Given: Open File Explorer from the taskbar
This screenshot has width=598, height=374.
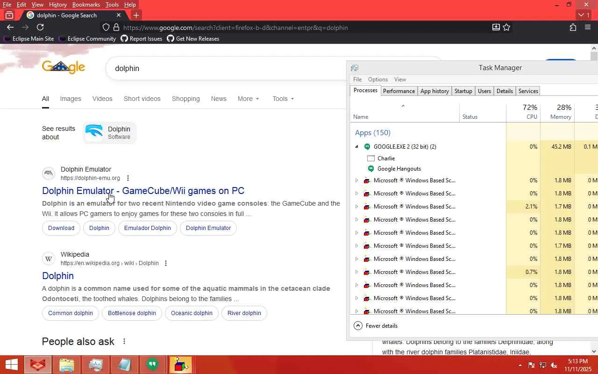Looking at the screenshot, I should 67,365.
